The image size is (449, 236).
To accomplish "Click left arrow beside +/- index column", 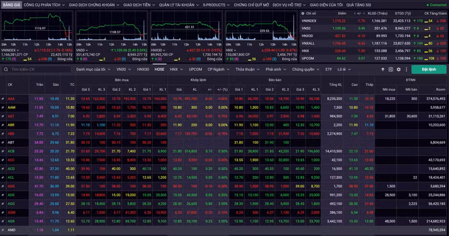I will pos(355,13).
